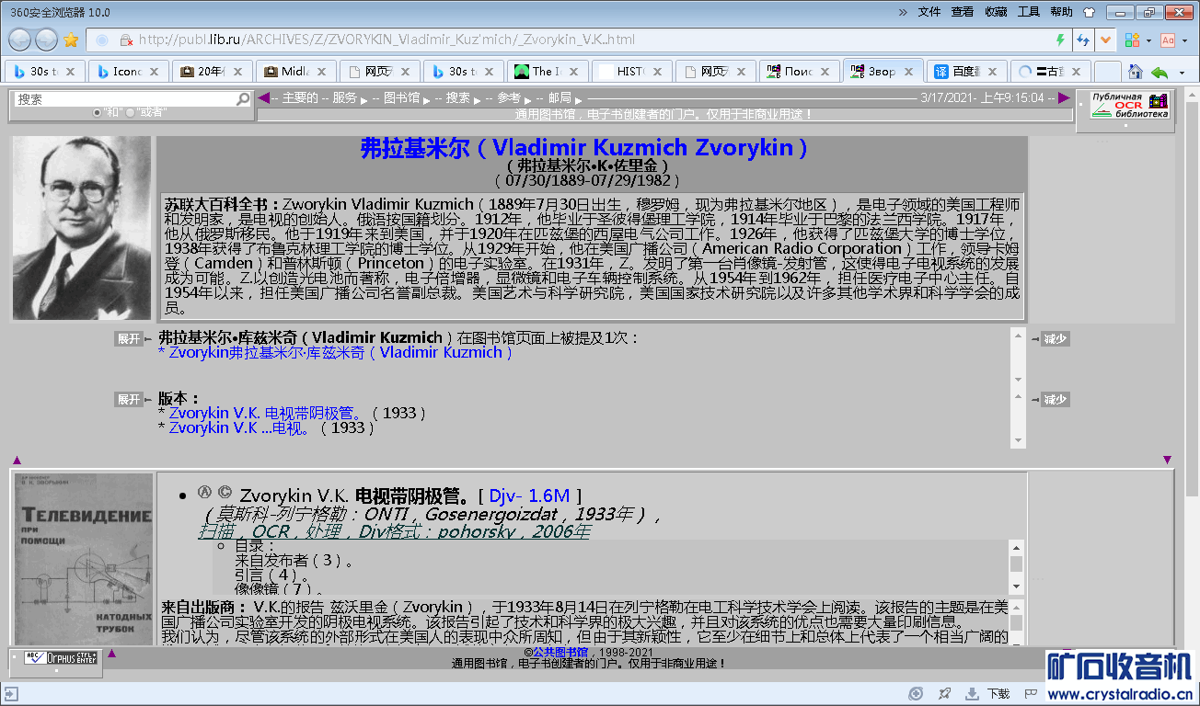Click the circled A icon next to Zvorykin V.K.
Viewport: 1200px width, 706px height.
coord(204,492)
